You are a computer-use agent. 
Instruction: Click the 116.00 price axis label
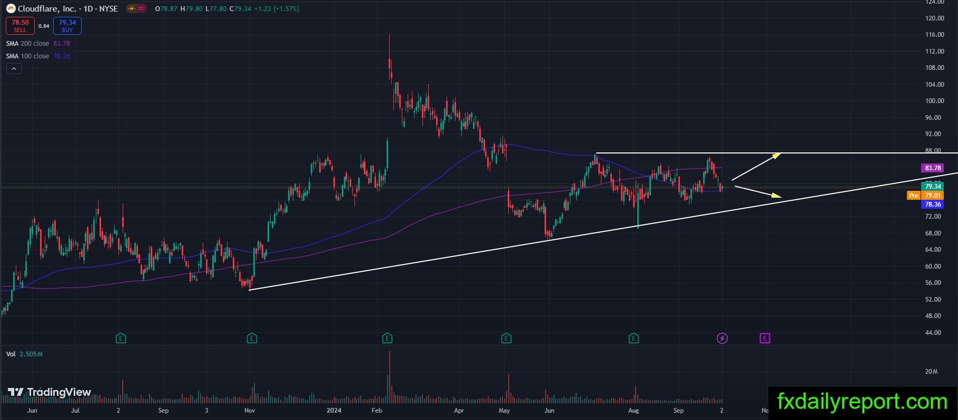point(935,35)
